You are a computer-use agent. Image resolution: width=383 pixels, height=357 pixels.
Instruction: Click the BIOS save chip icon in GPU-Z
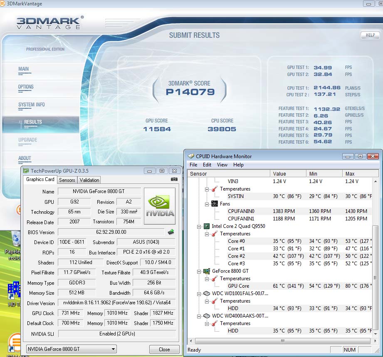[171, 232]
